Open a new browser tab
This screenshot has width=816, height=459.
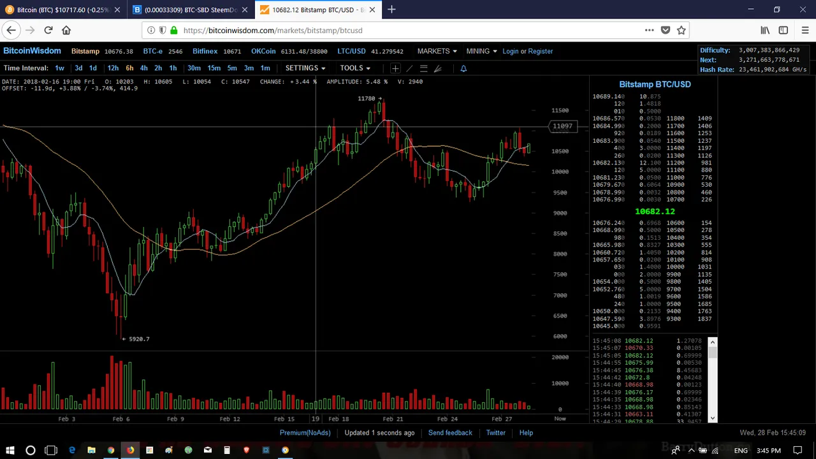(x=391, y=10)
